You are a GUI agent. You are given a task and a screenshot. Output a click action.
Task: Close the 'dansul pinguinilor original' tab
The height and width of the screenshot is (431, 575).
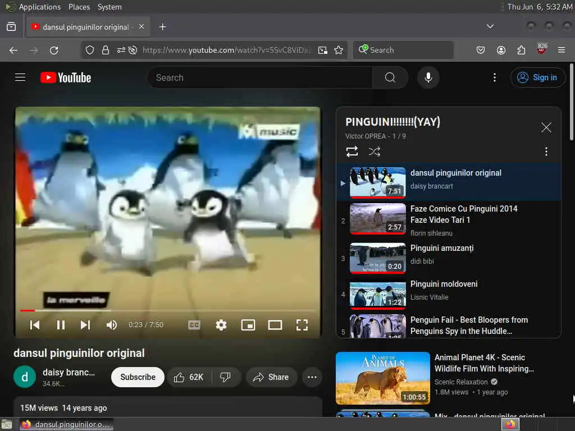pos(142,27)
